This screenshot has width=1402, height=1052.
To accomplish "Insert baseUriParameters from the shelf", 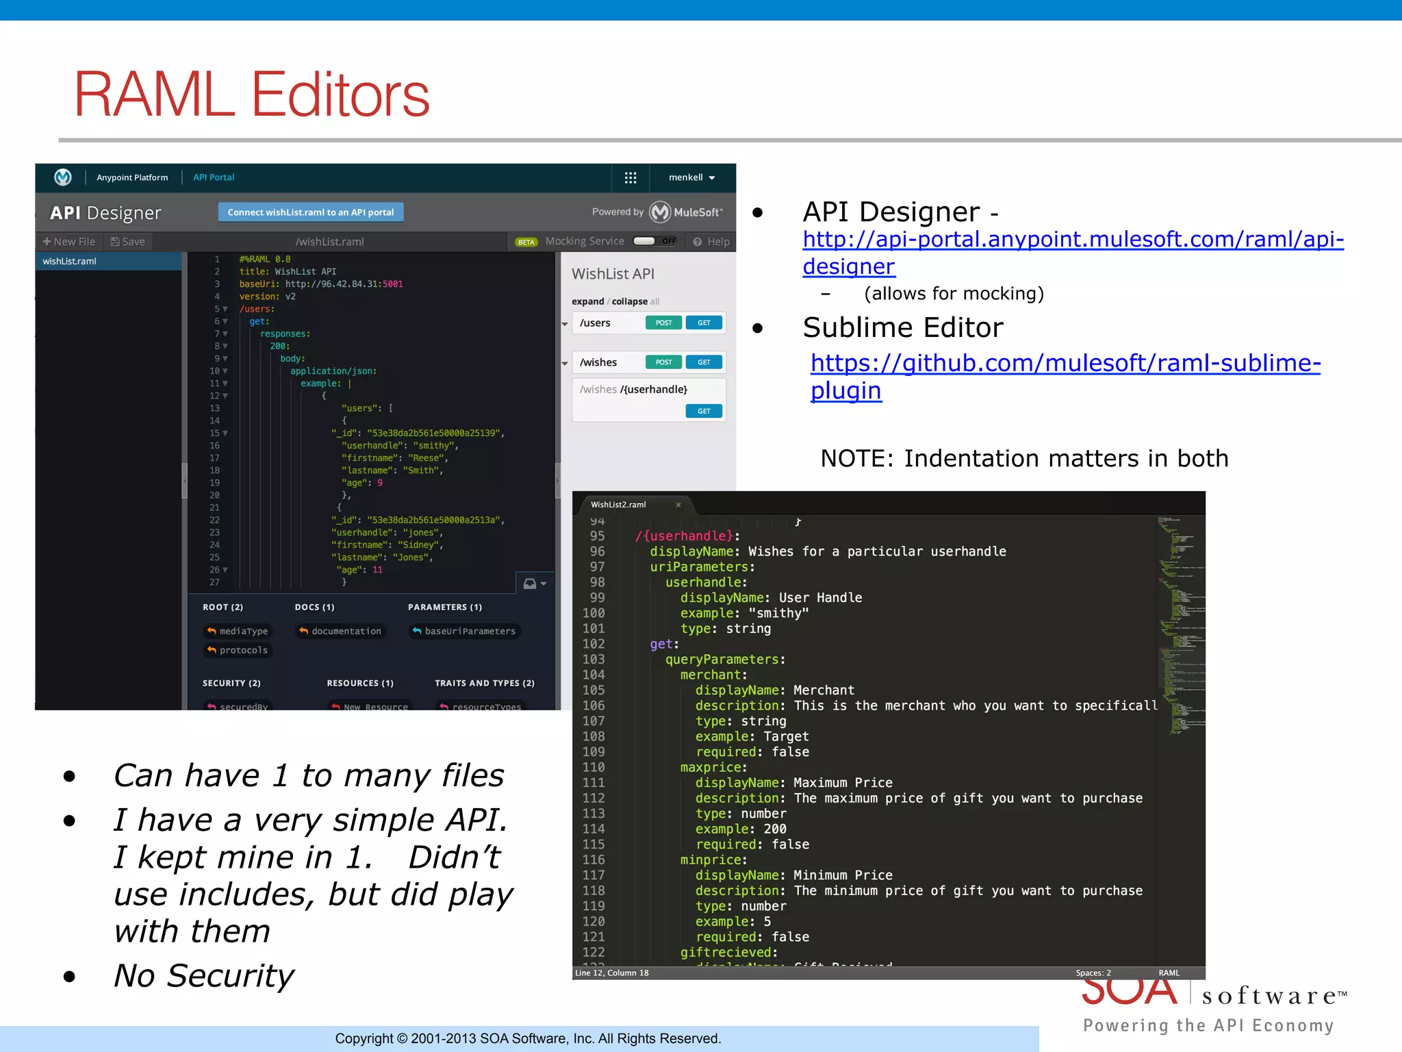I will (464, 631).
